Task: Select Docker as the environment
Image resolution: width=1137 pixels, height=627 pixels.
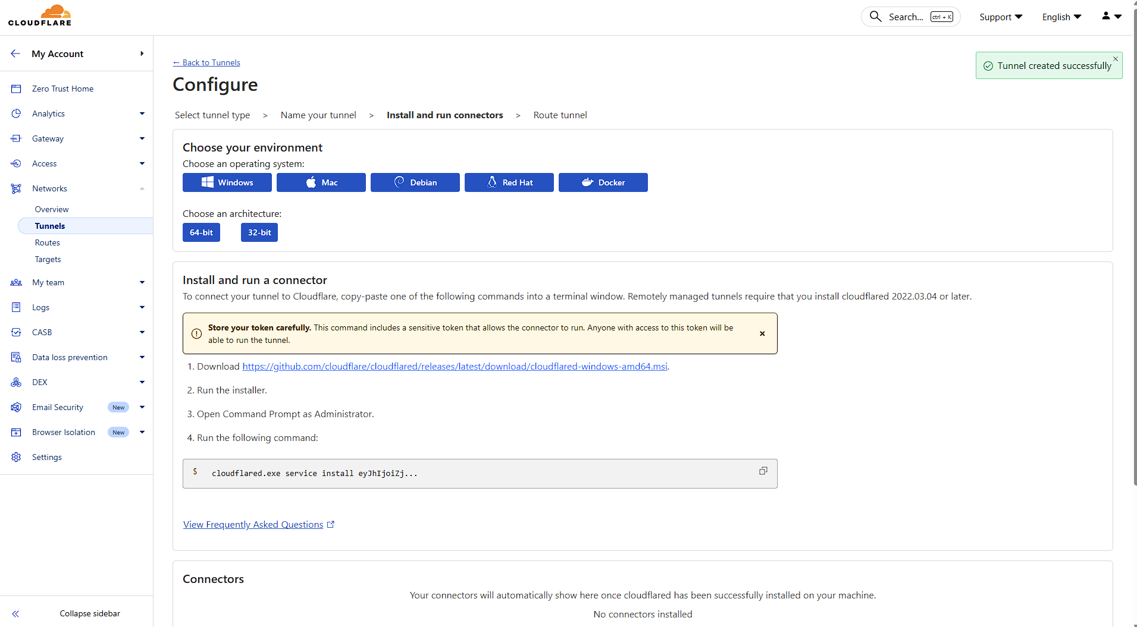Action: (x=603, y=182)
